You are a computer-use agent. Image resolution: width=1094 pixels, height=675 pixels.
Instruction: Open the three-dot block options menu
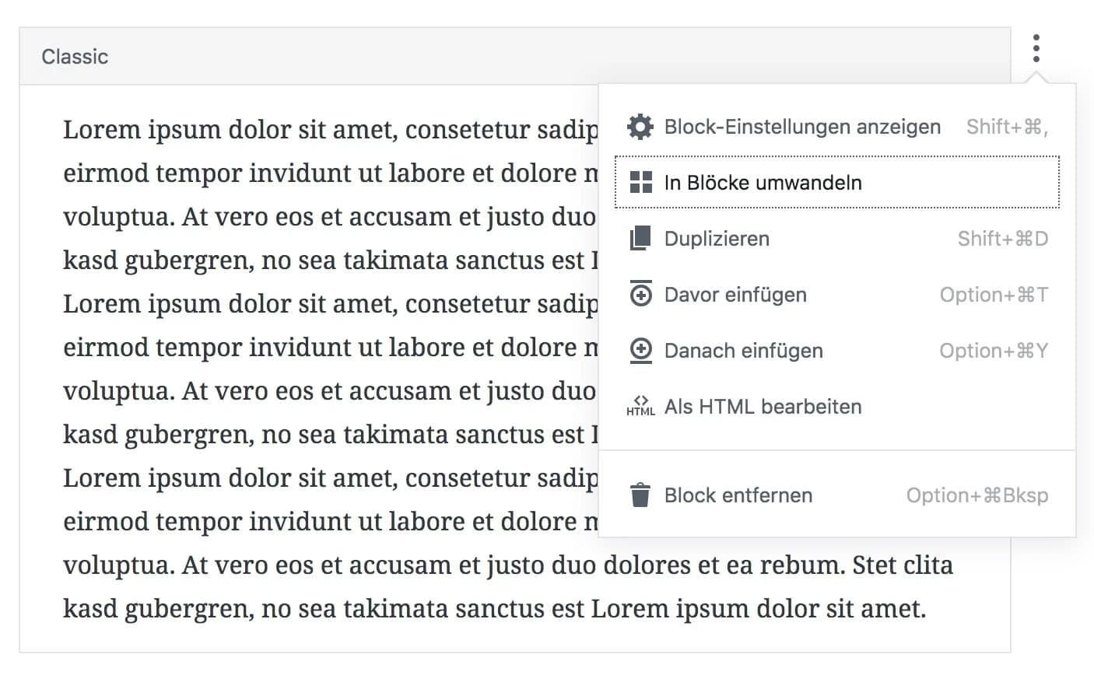[1036, 49]
